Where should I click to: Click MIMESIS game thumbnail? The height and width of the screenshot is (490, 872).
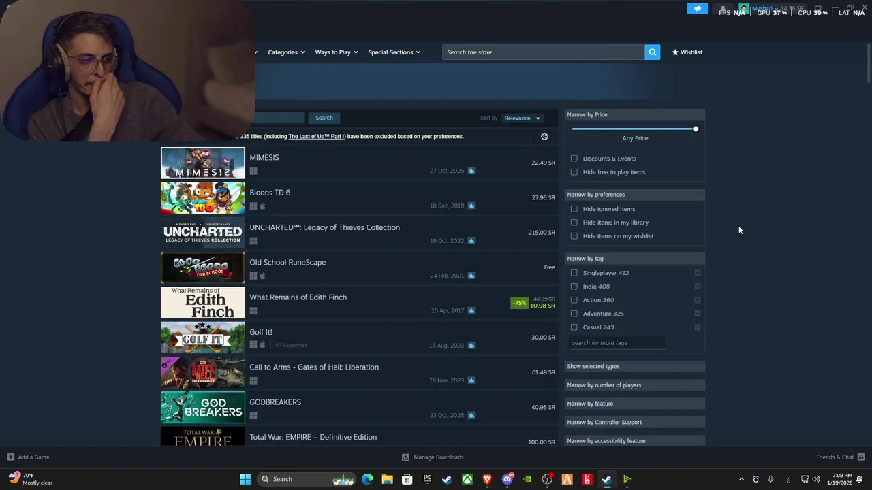203,163
